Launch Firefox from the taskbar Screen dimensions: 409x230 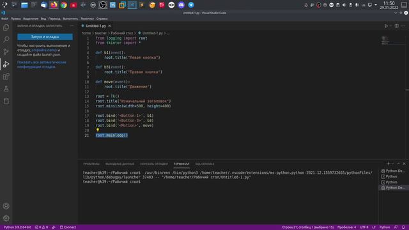pos(54,5)
